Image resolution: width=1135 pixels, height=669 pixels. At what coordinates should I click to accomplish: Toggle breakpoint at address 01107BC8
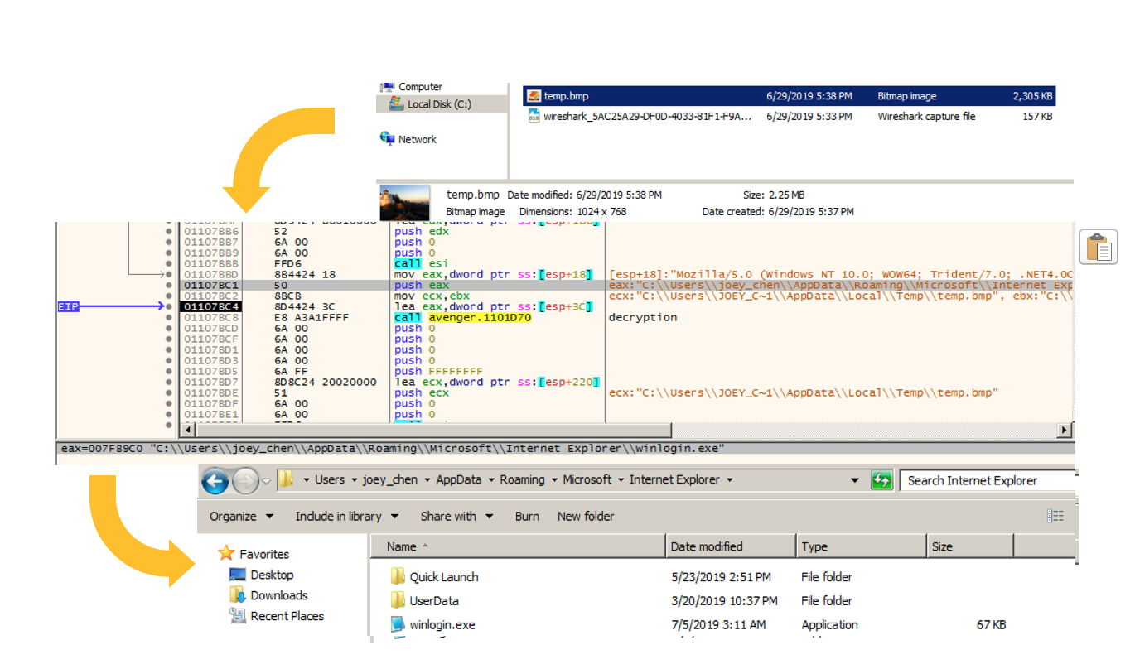pos(169,317)
